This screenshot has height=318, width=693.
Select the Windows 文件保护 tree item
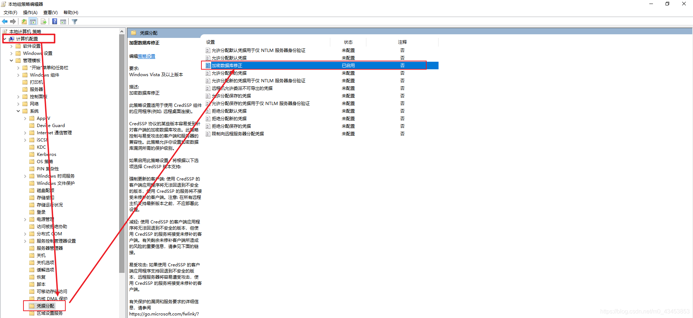[x=56, y=183]
